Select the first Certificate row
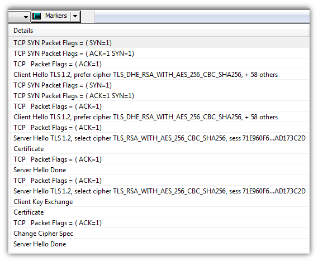 [159, 149]
